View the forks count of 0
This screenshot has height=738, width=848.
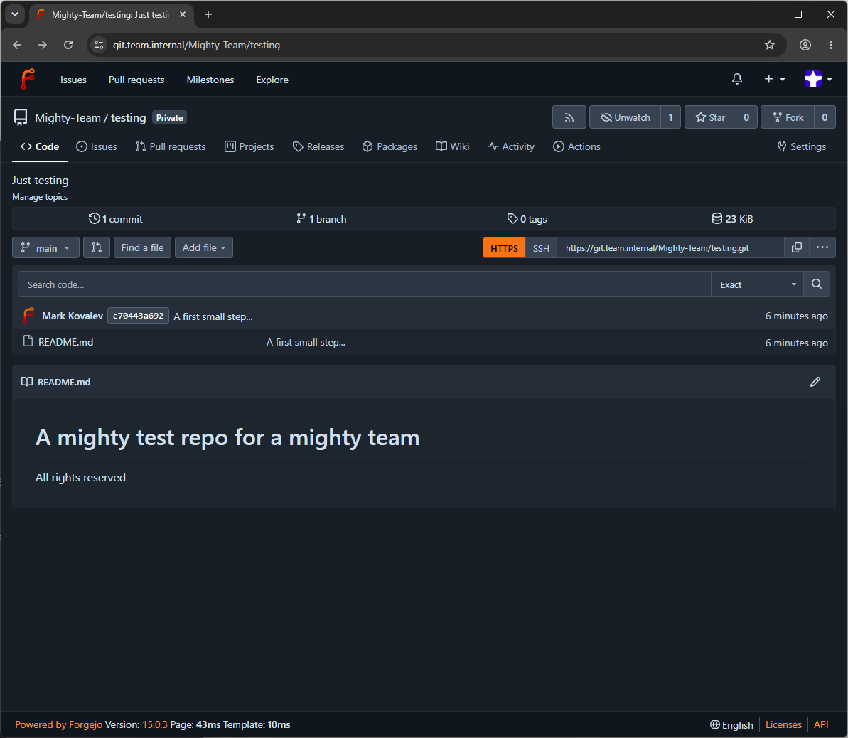825,117
